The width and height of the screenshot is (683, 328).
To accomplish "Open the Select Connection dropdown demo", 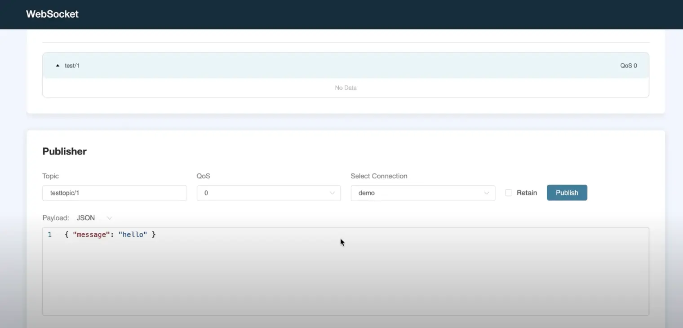I will (423, 193).
